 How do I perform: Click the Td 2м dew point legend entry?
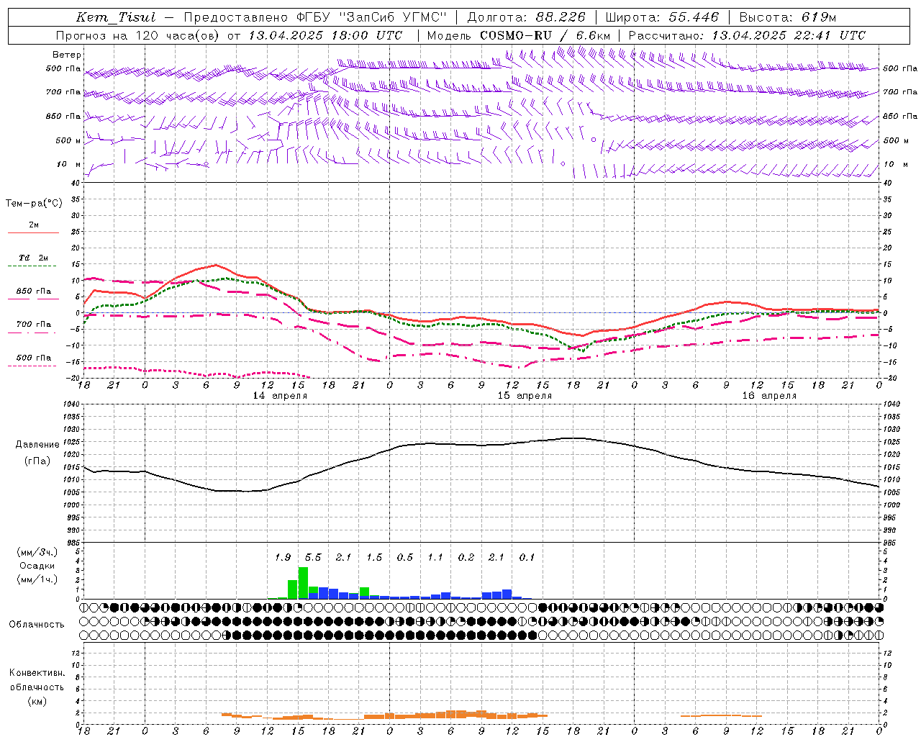click(34, 258)
